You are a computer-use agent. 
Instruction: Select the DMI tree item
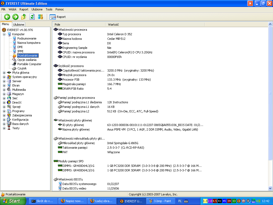(20, 47)
